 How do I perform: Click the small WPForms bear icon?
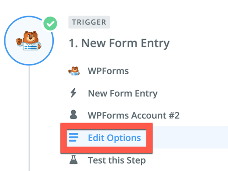(74, 71)
